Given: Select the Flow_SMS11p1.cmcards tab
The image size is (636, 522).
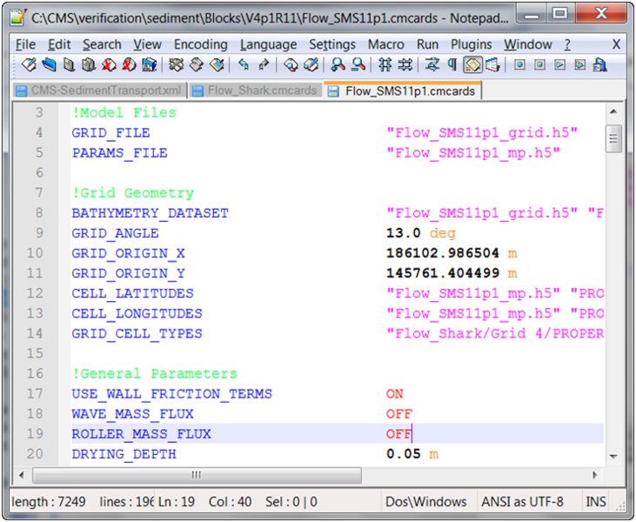Looking at the screenshot, I should click(402, 90).
